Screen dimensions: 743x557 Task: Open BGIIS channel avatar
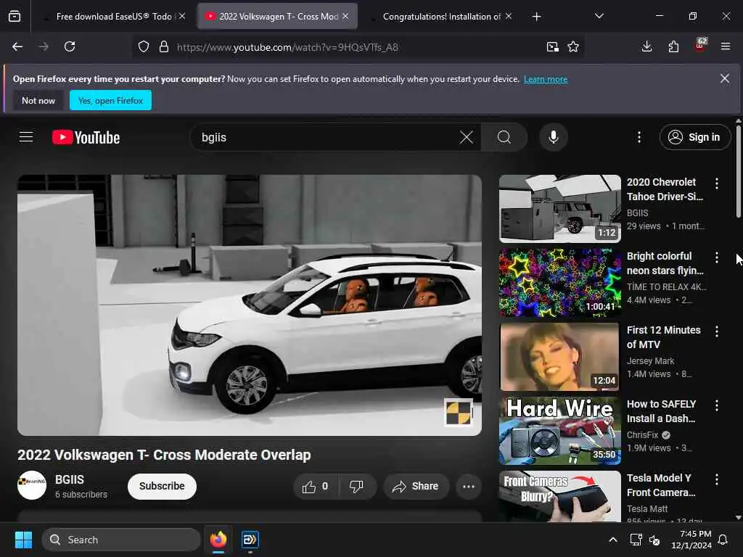coord(32,485)
